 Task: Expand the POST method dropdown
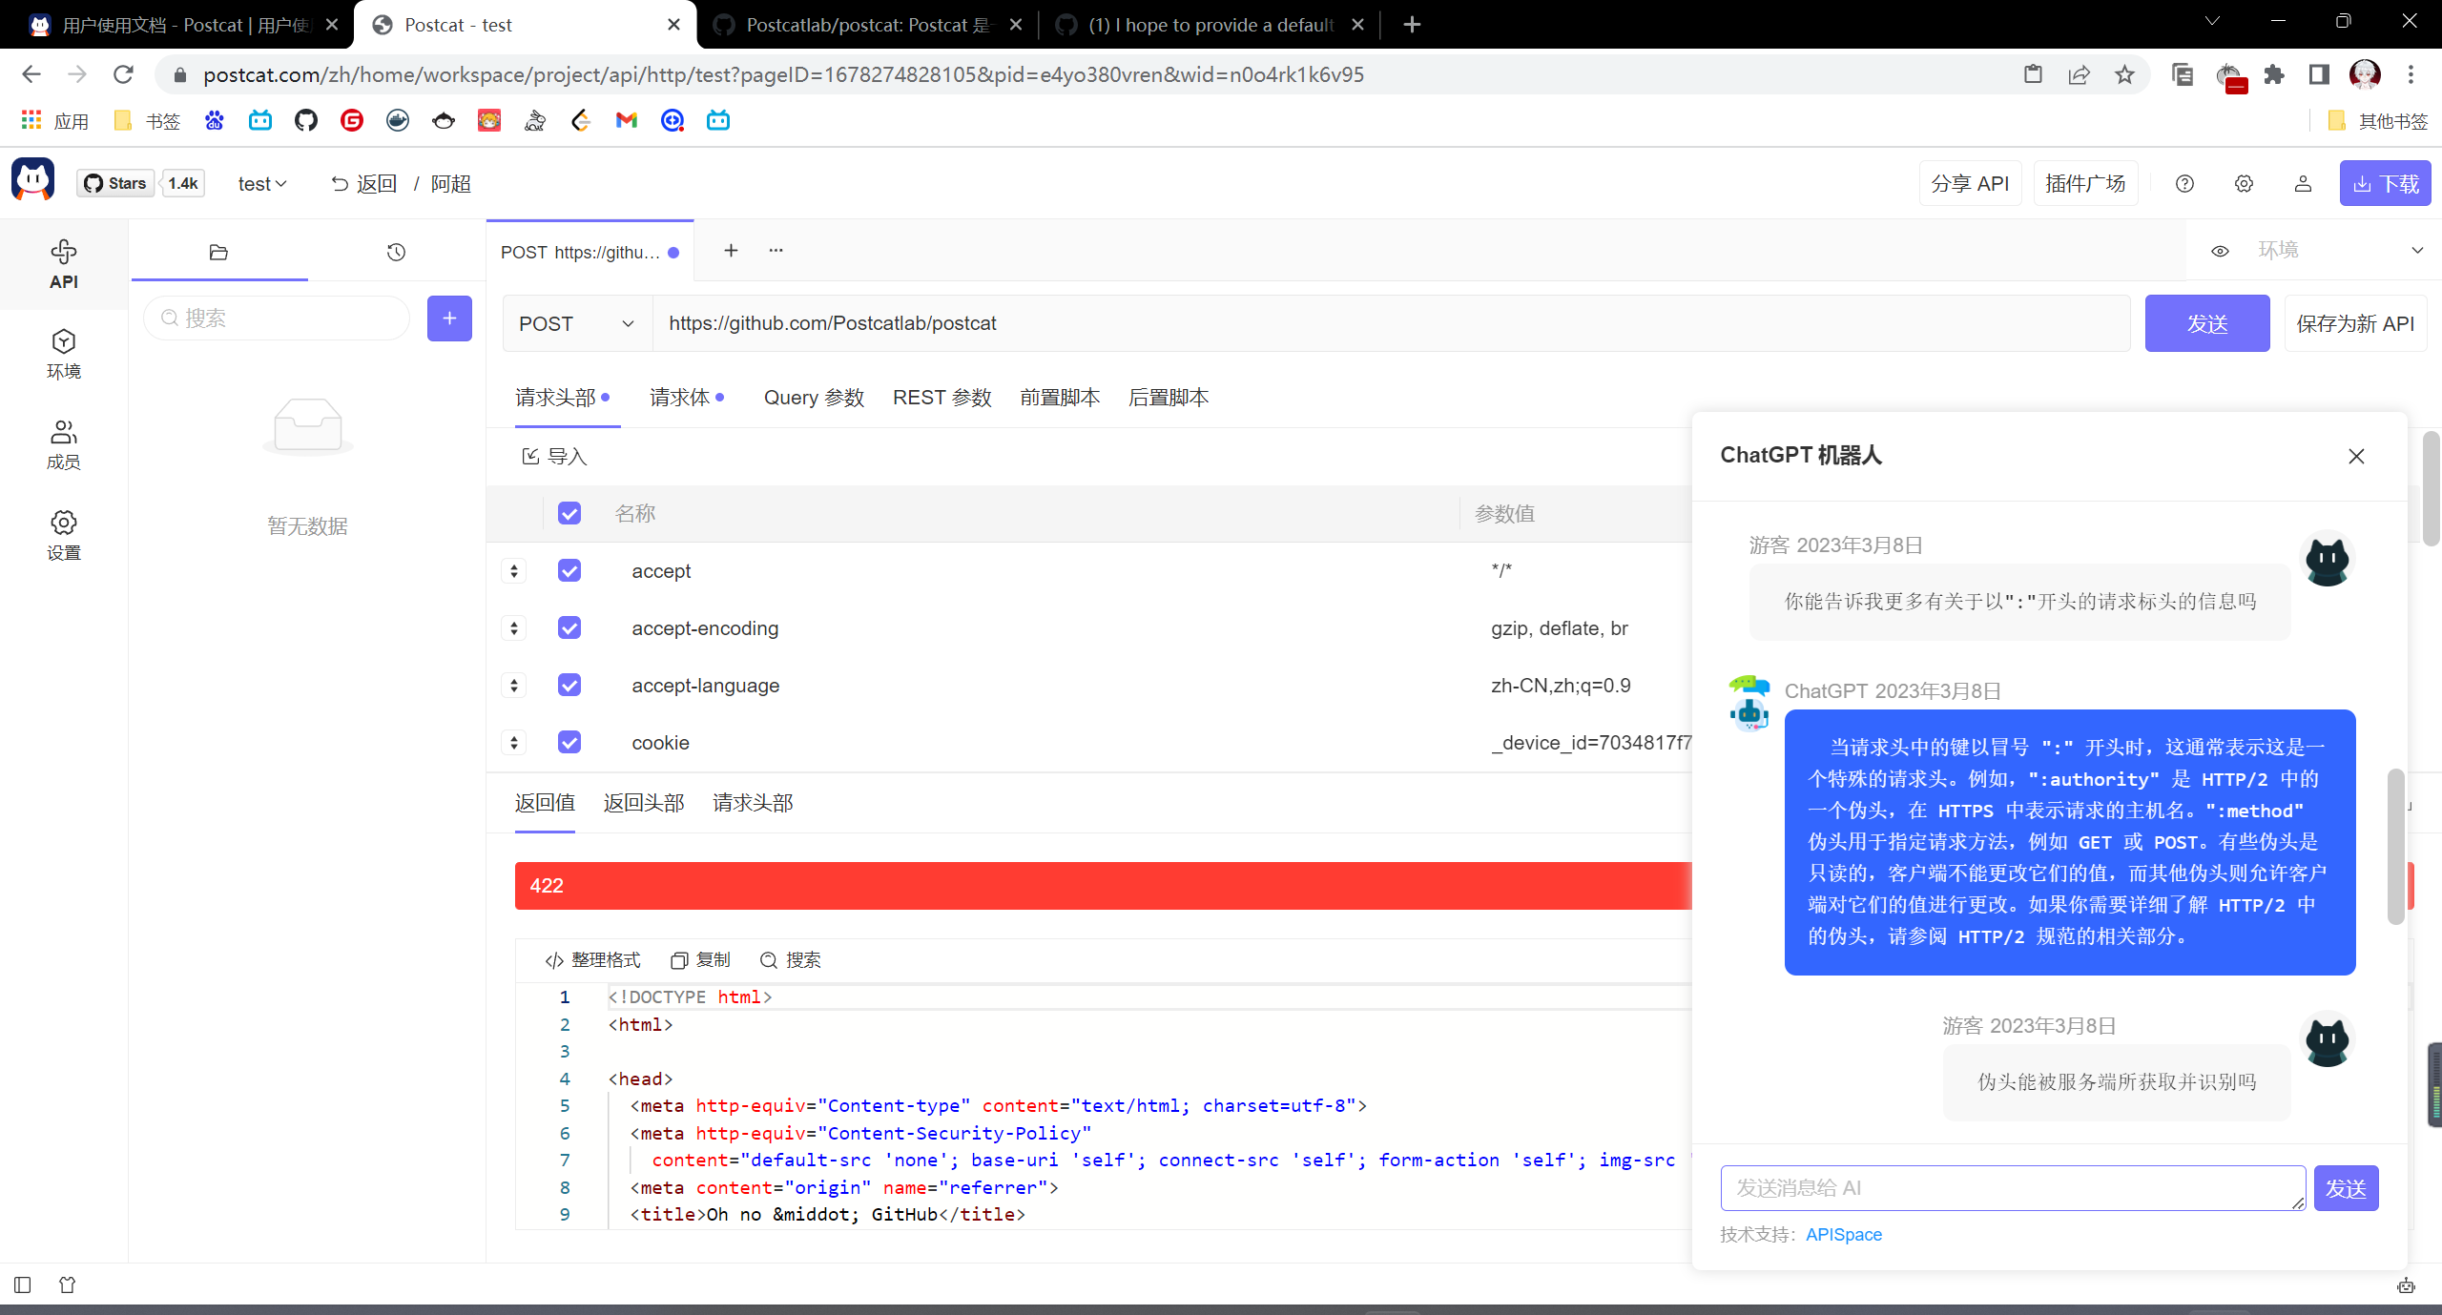pyautogui.click(x=576, y=323)
